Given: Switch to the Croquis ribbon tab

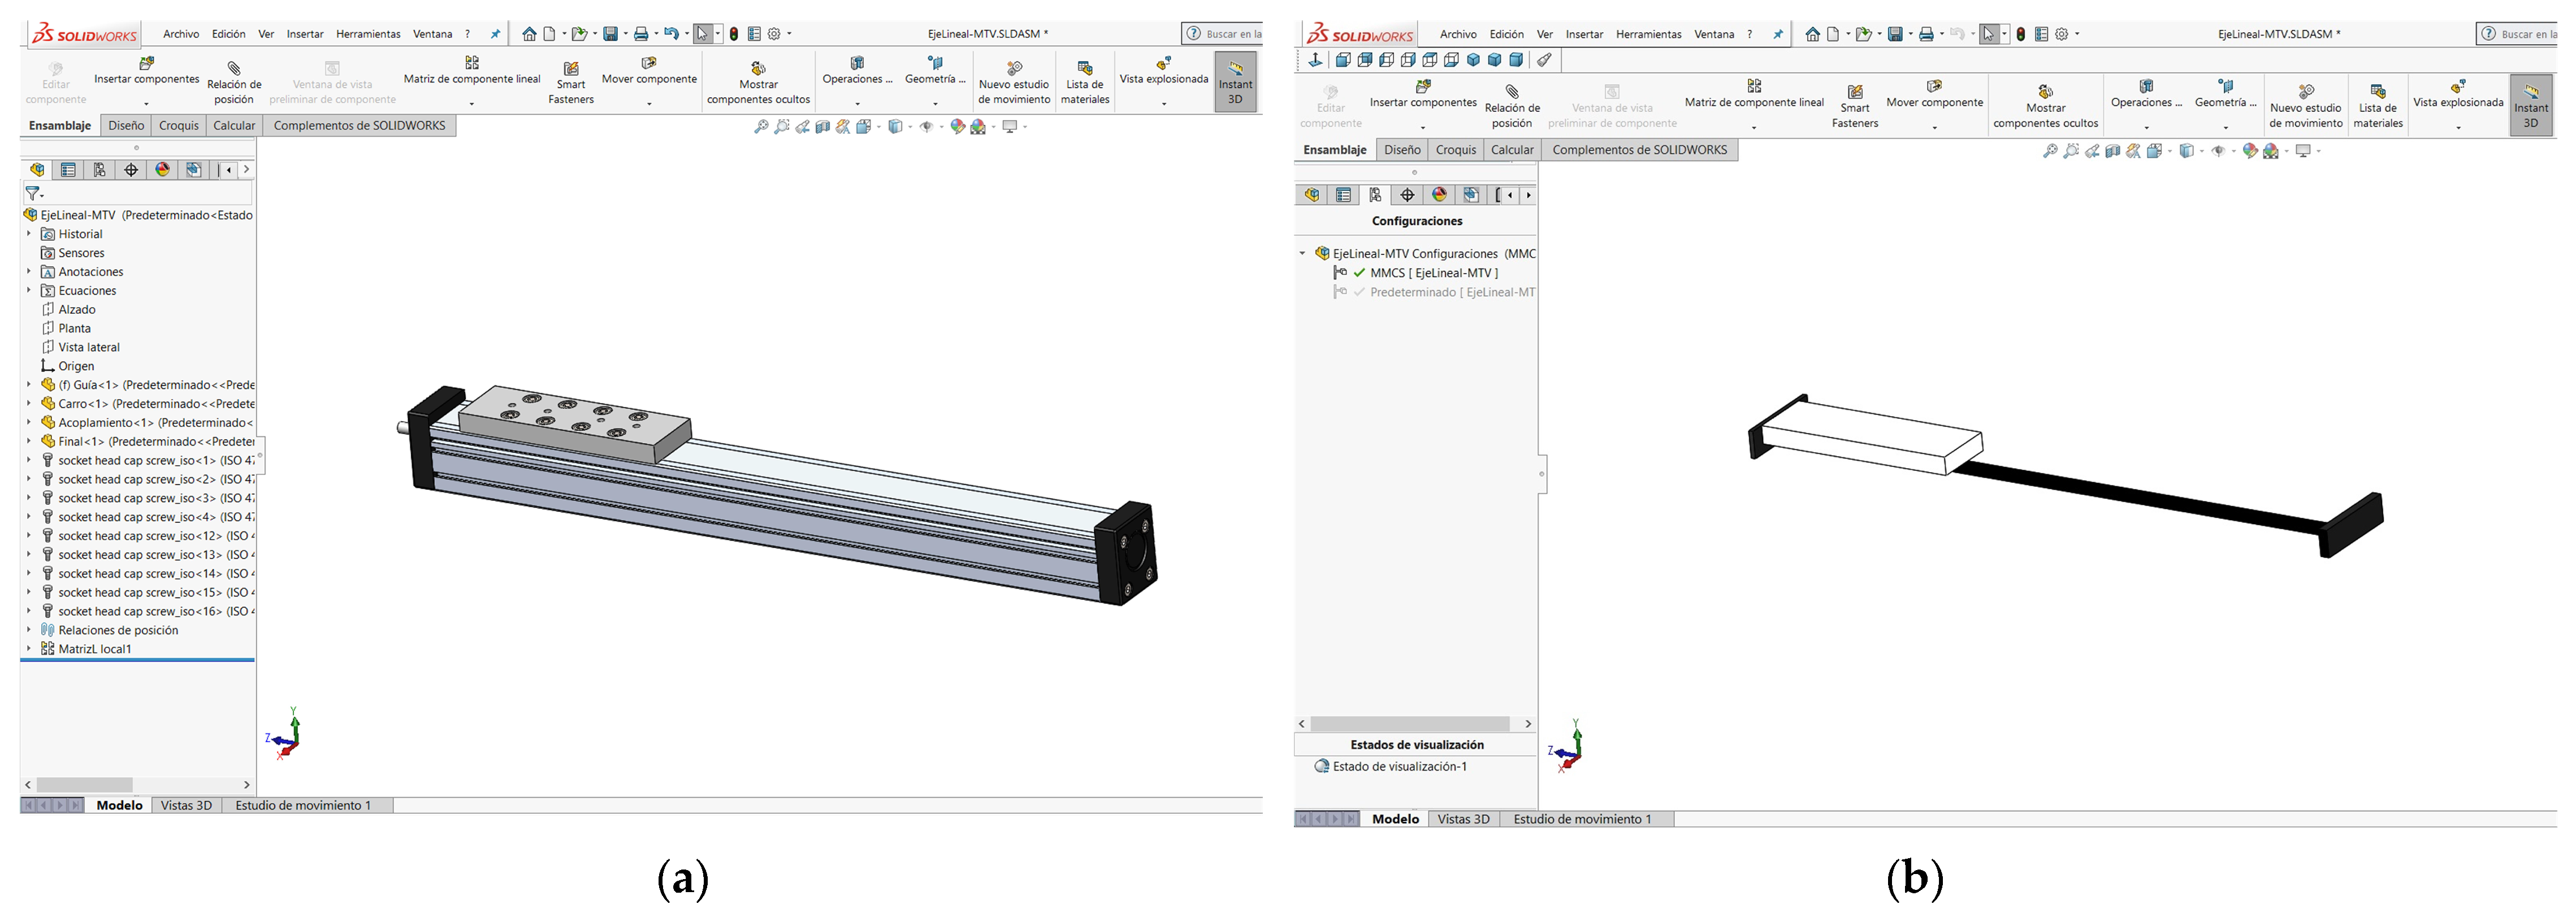Looking at the screenshot, I should (x=179, y=126).
